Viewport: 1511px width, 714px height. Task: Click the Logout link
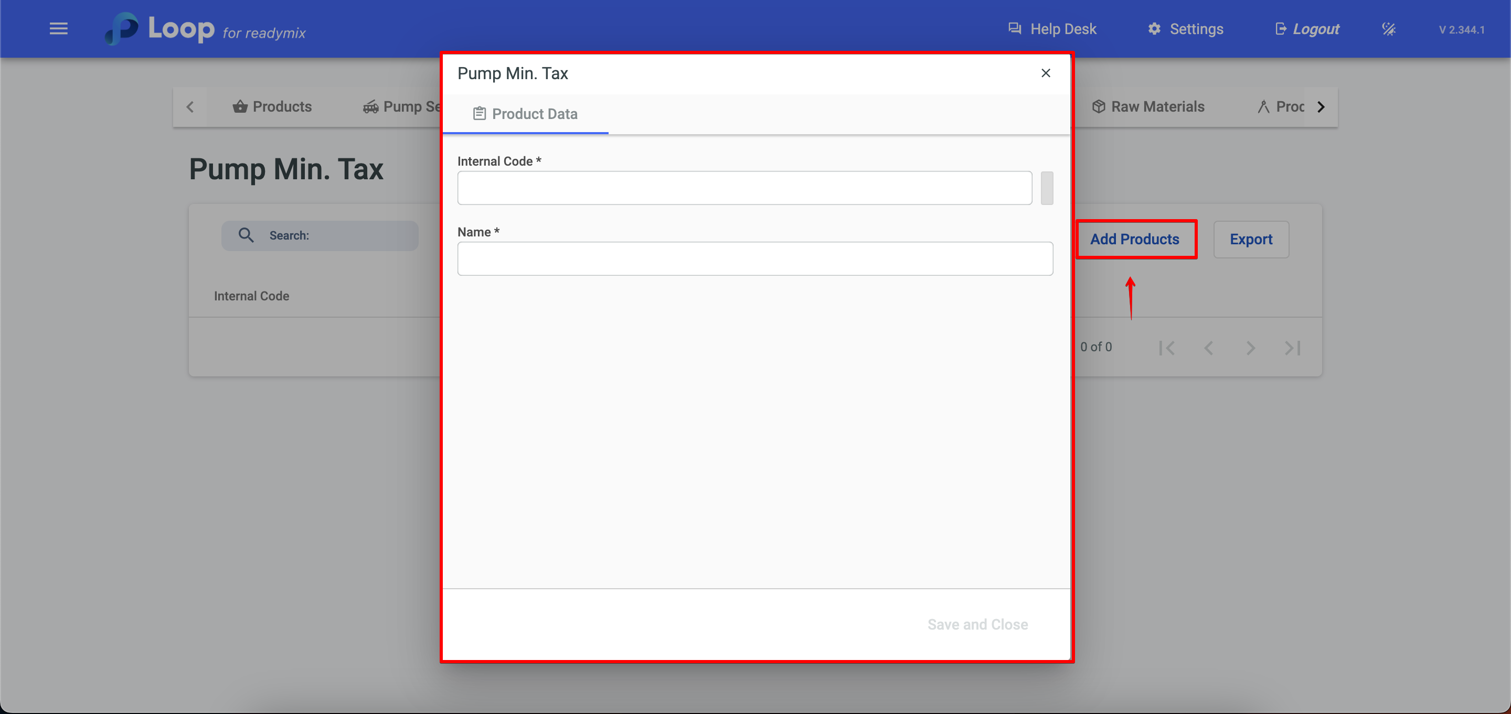1307,29
